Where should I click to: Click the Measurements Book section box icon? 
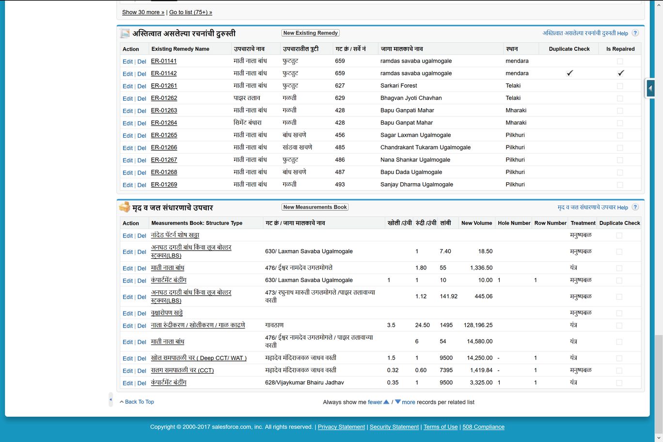point(125,207)
